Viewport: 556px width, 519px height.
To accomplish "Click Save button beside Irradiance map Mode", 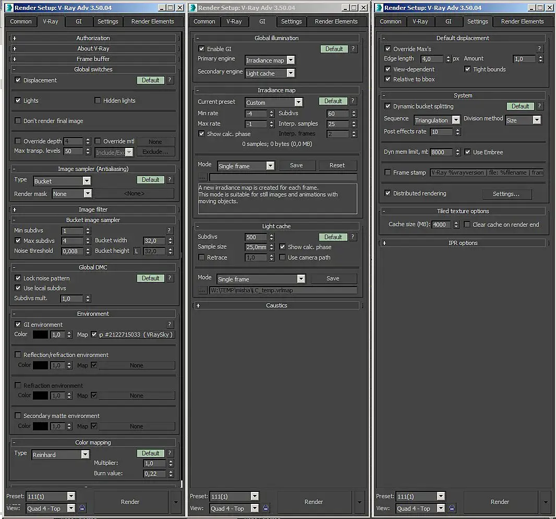I will click(x=296, y=165).
